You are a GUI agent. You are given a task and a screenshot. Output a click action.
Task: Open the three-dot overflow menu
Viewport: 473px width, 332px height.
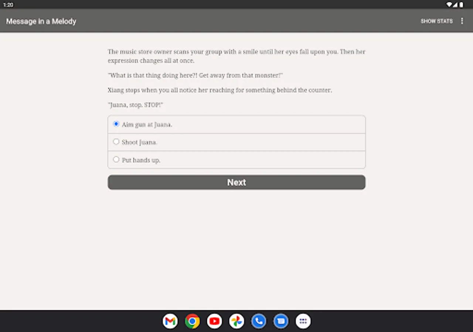tap(462, 21)
